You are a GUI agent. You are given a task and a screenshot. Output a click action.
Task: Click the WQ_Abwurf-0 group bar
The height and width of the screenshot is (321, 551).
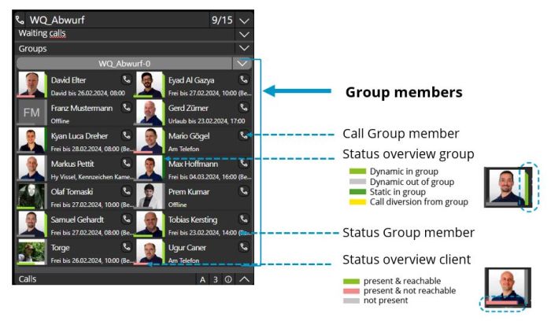(x=124, y=64)
